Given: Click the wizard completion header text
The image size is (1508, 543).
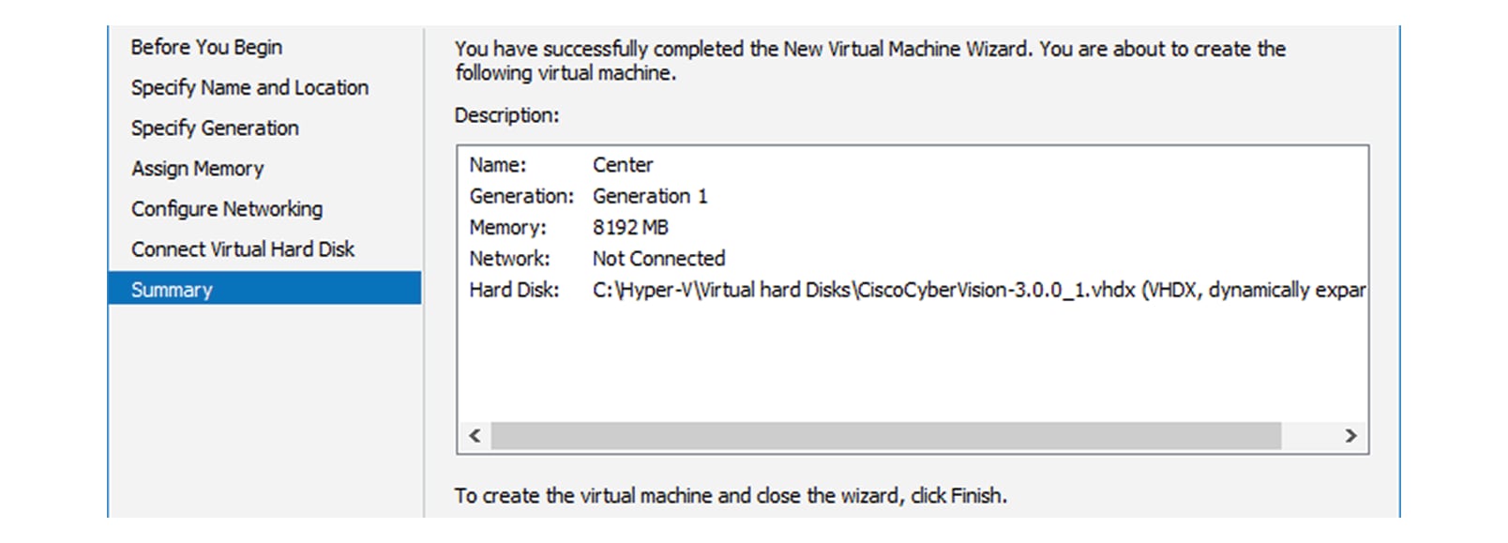Looking at the screenshot, I should 869,49.
